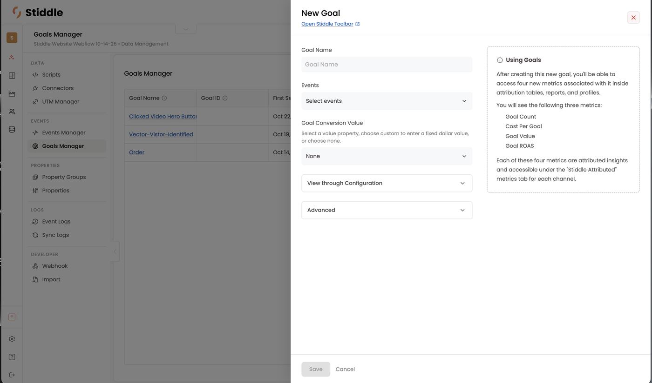Open the database icon in left rail

coord(12,130)
